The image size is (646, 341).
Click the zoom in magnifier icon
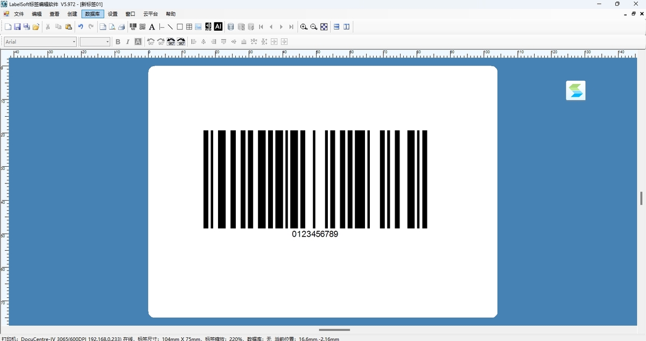click(304, 27)
